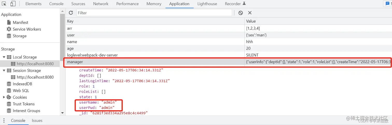Click the value SILENT
The height and width of the screenshot is (125, 392).
point(252,55)
